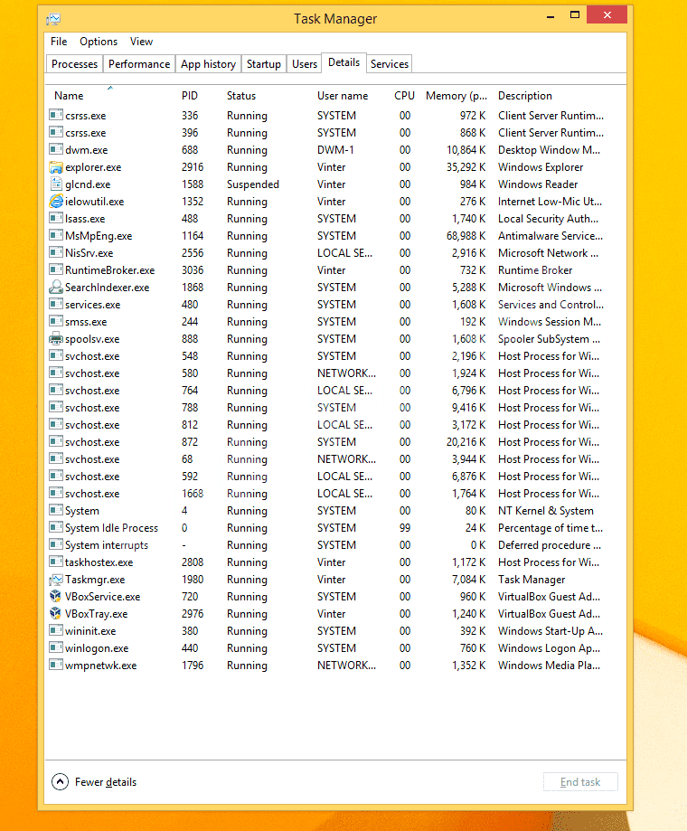687x831 pixels.
Task: Select csrss.exe with PID 336
Action: (336, 116)
